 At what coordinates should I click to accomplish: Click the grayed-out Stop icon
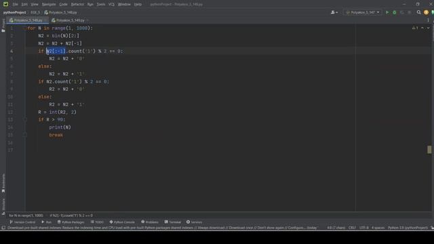(x=410, y=12)
